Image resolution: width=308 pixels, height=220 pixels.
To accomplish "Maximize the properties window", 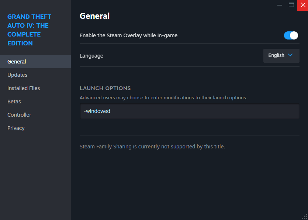I will coord(291,5).
